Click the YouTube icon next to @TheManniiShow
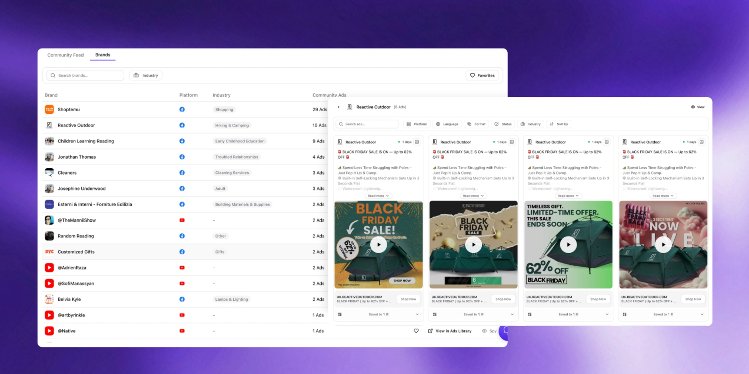749x374 pixels. (x=182, y=220)
